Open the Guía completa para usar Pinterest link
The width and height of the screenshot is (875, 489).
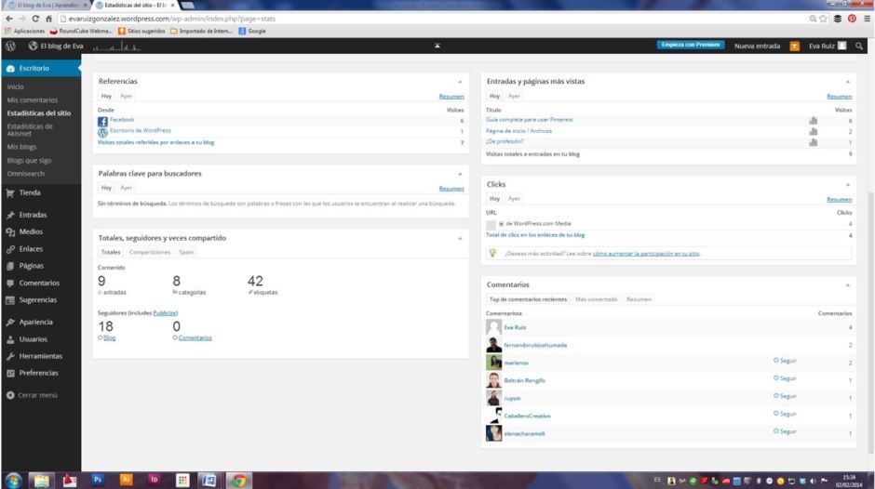529,120
